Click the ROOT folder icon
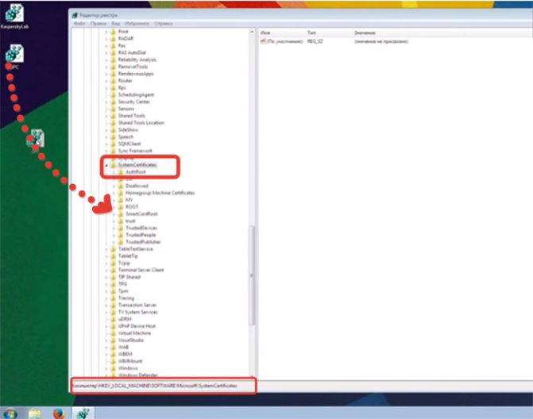This screenshot has height=419, width=533. tap(121, 207)
